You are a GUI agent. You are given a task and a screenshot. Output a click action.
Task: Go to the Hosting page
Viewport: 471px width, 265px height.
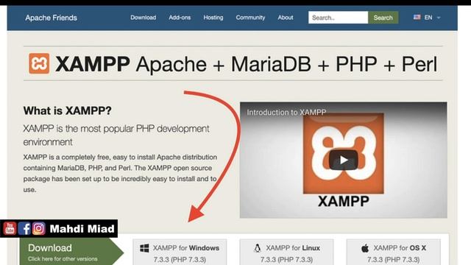coord(213,18)
